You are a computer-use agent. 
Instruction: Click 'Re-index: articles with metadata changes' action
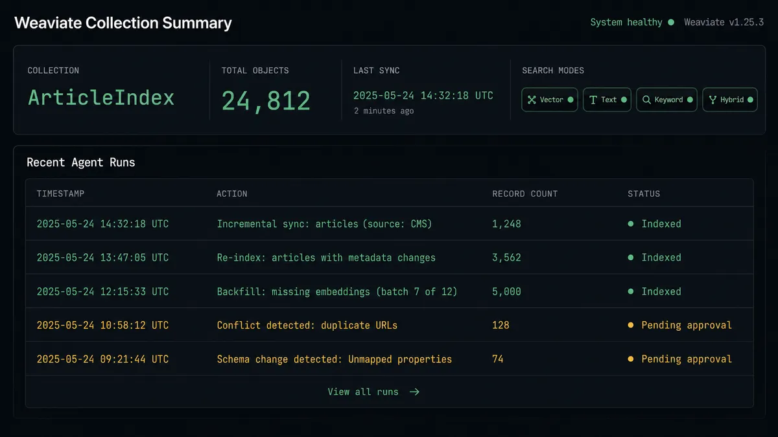[x=326, y=258]
